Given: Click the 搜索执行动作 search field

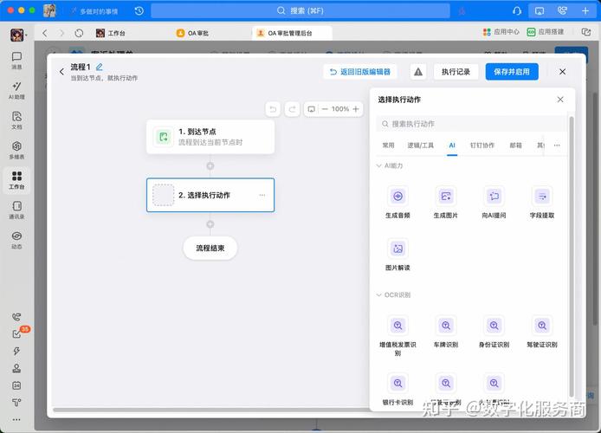Looking at the screenshot, I should tap(471, 124).
